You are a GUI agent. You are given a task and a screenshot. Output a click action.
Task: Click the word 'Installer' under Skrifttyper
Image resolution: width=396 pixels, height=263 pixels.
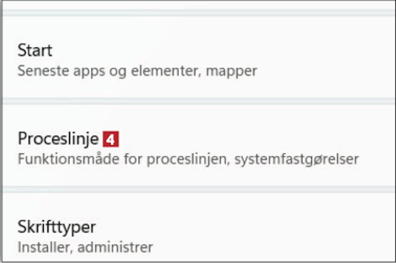(x=44, y=247)
